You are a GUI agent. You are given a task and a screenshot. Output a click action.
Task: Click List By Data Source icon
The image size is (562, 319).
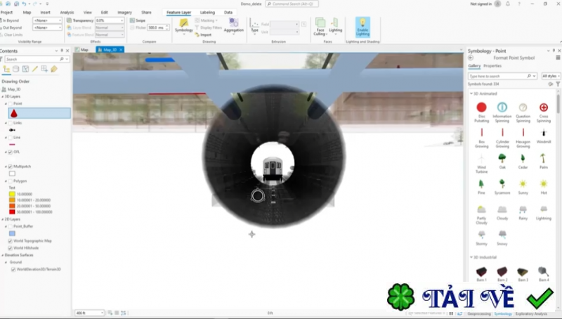15,69
